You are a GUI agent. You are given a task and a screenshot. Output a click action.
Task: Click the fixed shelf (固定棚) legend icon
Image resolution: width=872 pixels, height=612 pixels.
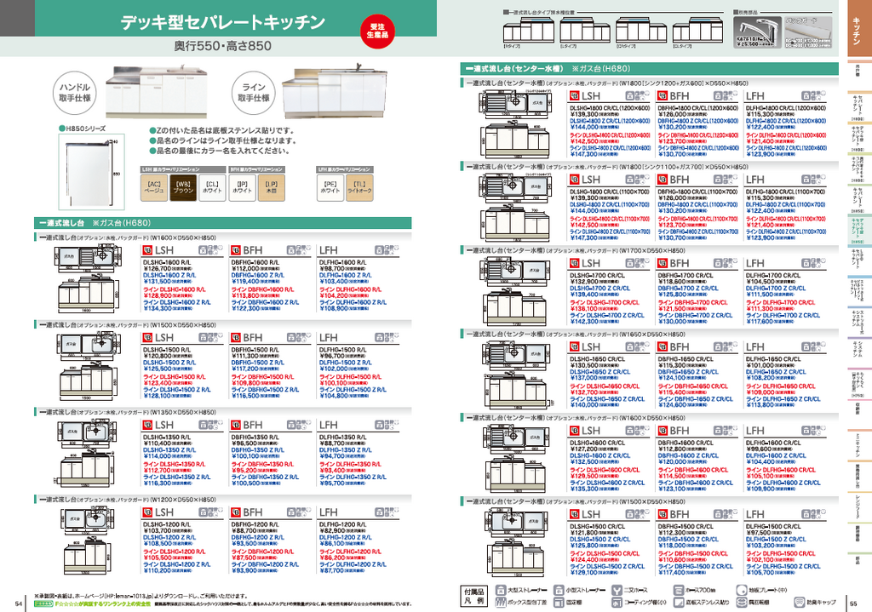559,603
